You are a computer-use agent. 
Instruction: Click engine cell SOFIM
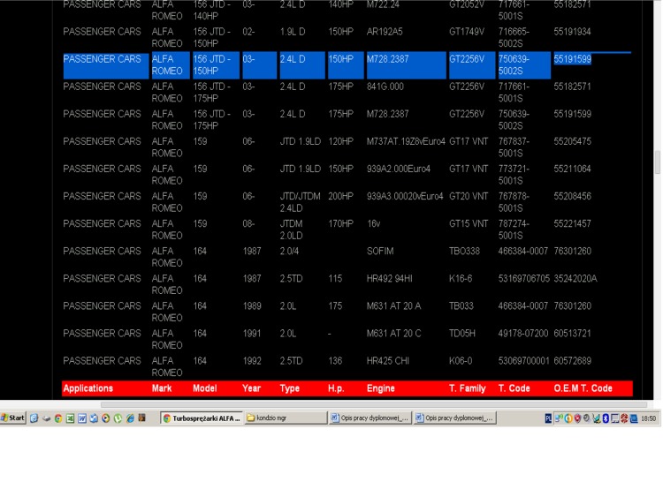click(x=380, y=252)
